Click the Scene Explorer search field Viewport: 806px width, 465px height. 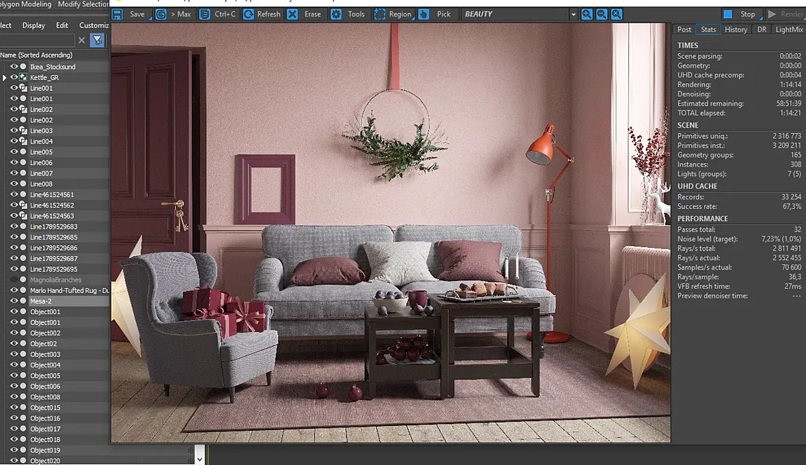pos(36,40)
